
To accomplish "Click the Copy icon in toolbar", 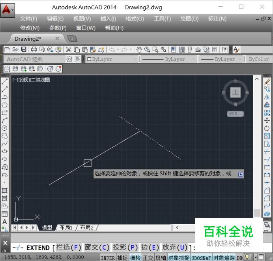I will pos(77,50).
